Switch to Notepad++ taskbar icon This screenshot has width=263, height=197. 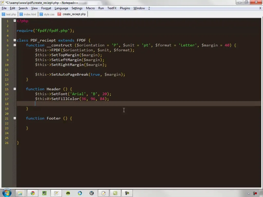tap(56, 193)
